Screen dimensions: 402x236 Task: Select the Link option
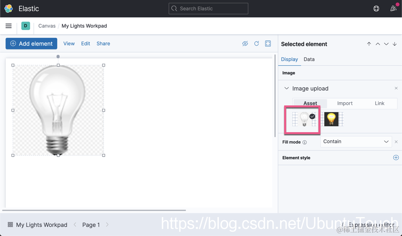coord(380,103)
